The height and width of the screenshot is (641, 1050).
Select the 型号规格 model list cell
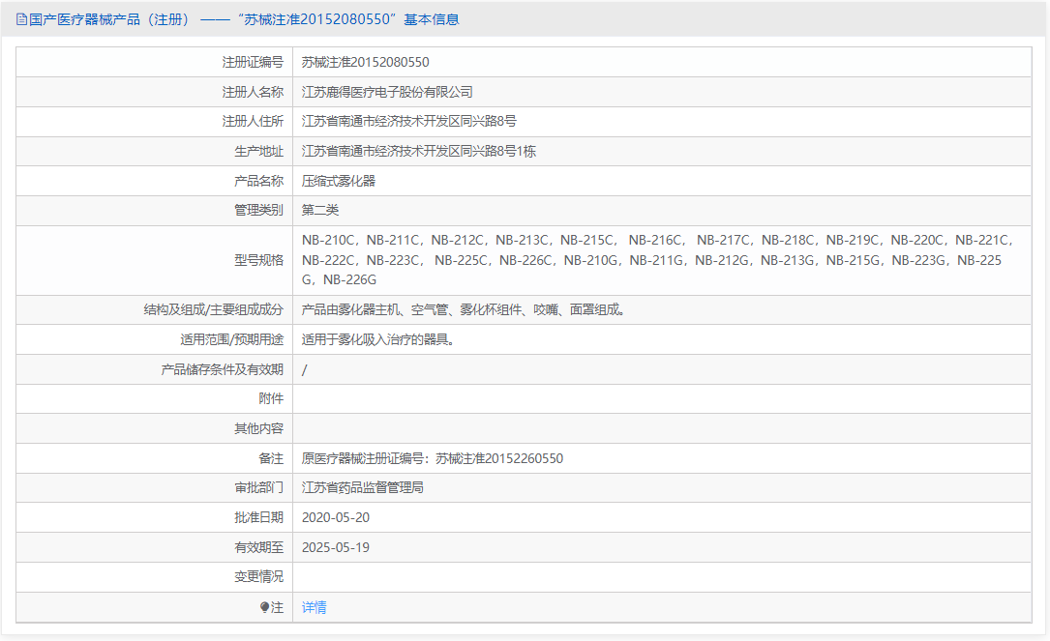click(x=648, y=259)
